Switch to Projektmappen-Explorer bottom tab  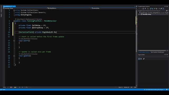pos(144,52)
